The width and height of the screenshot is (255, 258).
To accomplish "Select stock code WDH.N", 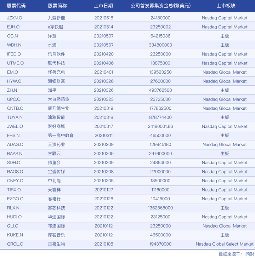I will 14,45.
